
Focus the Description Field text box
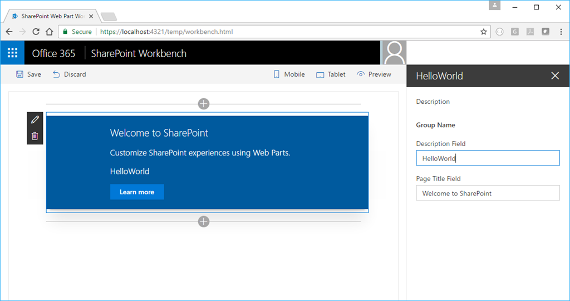point(488,158)
